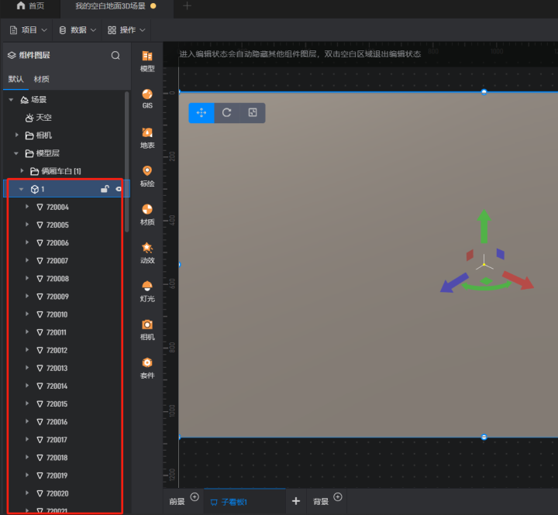Click the green rotation arc on gizmo

click(486, 286)
